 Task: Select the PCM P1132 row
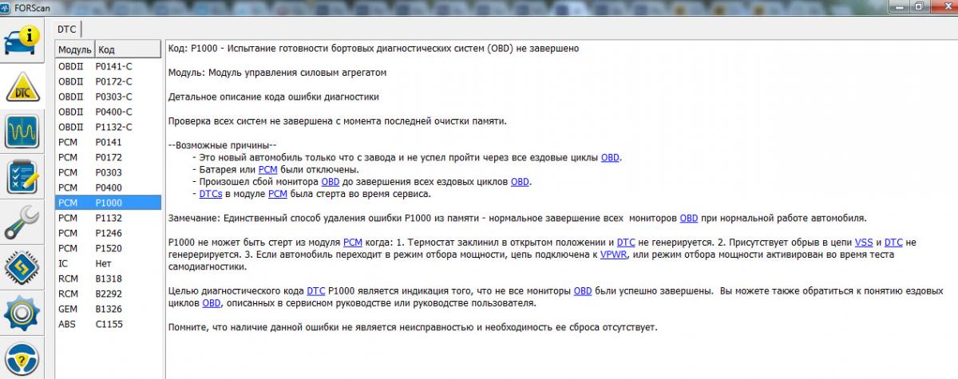point(108,218)
